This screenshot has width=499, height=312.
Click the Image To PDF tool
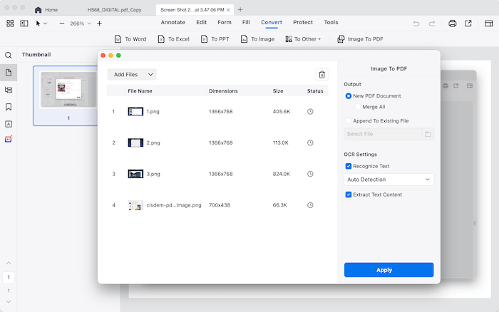(x=360, y=39)
